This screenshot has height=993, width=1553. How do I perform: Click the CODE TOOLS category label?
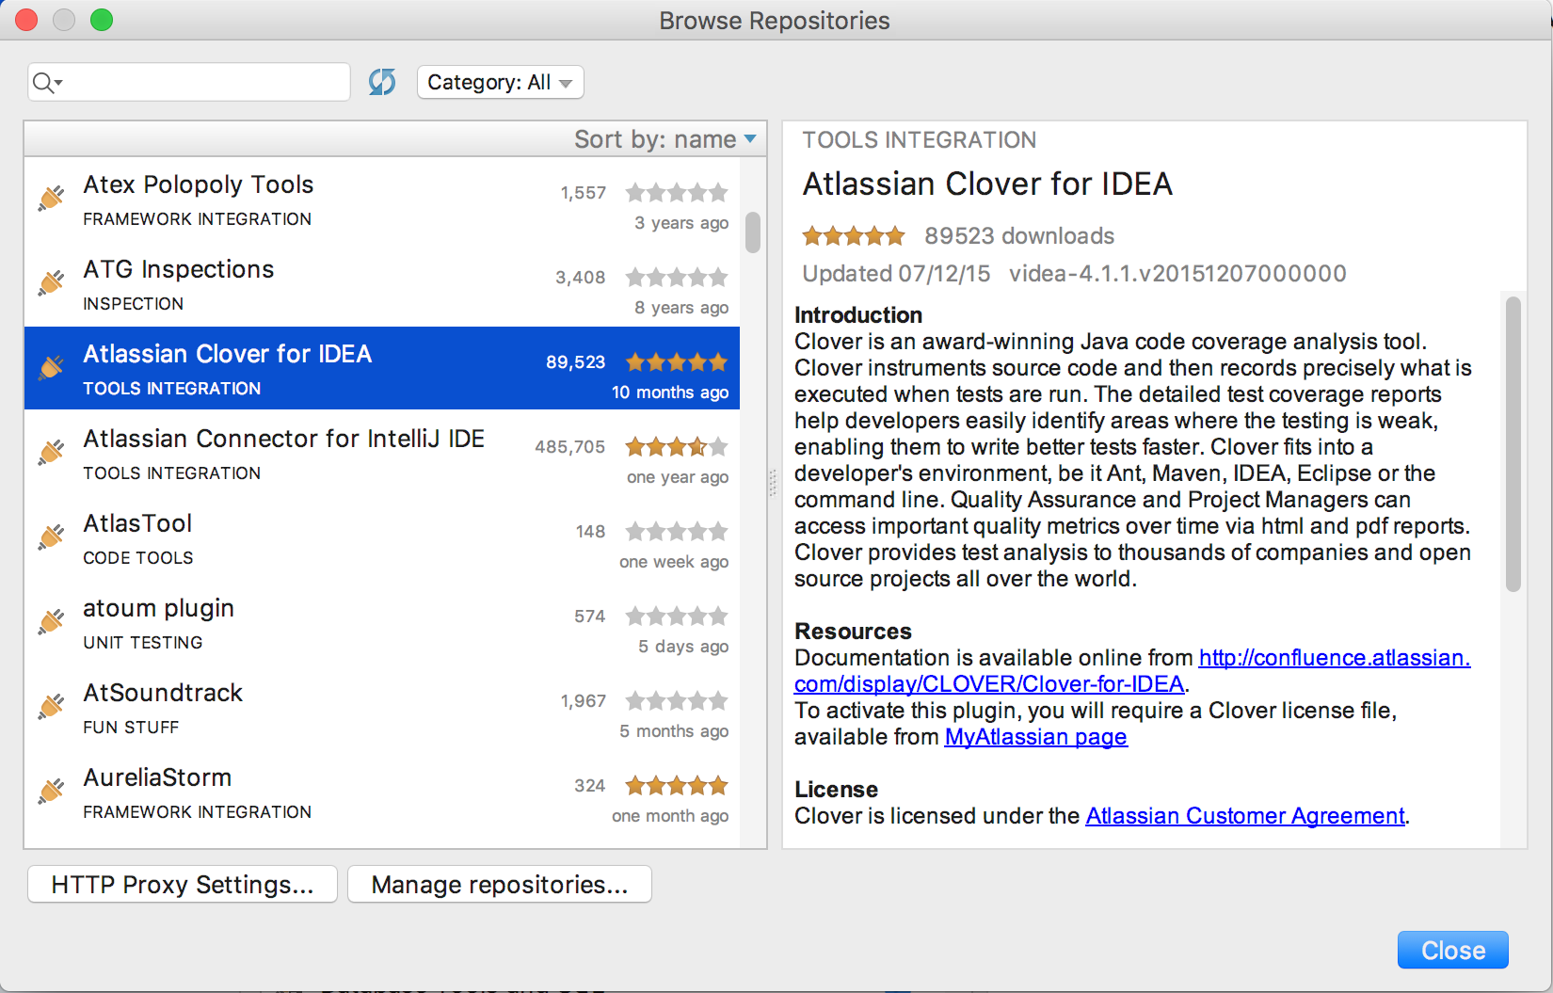tap(138, 558)
